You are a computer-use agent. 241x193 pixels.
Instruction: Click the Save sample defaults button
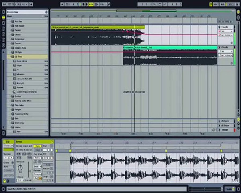(x=24, y=154)
